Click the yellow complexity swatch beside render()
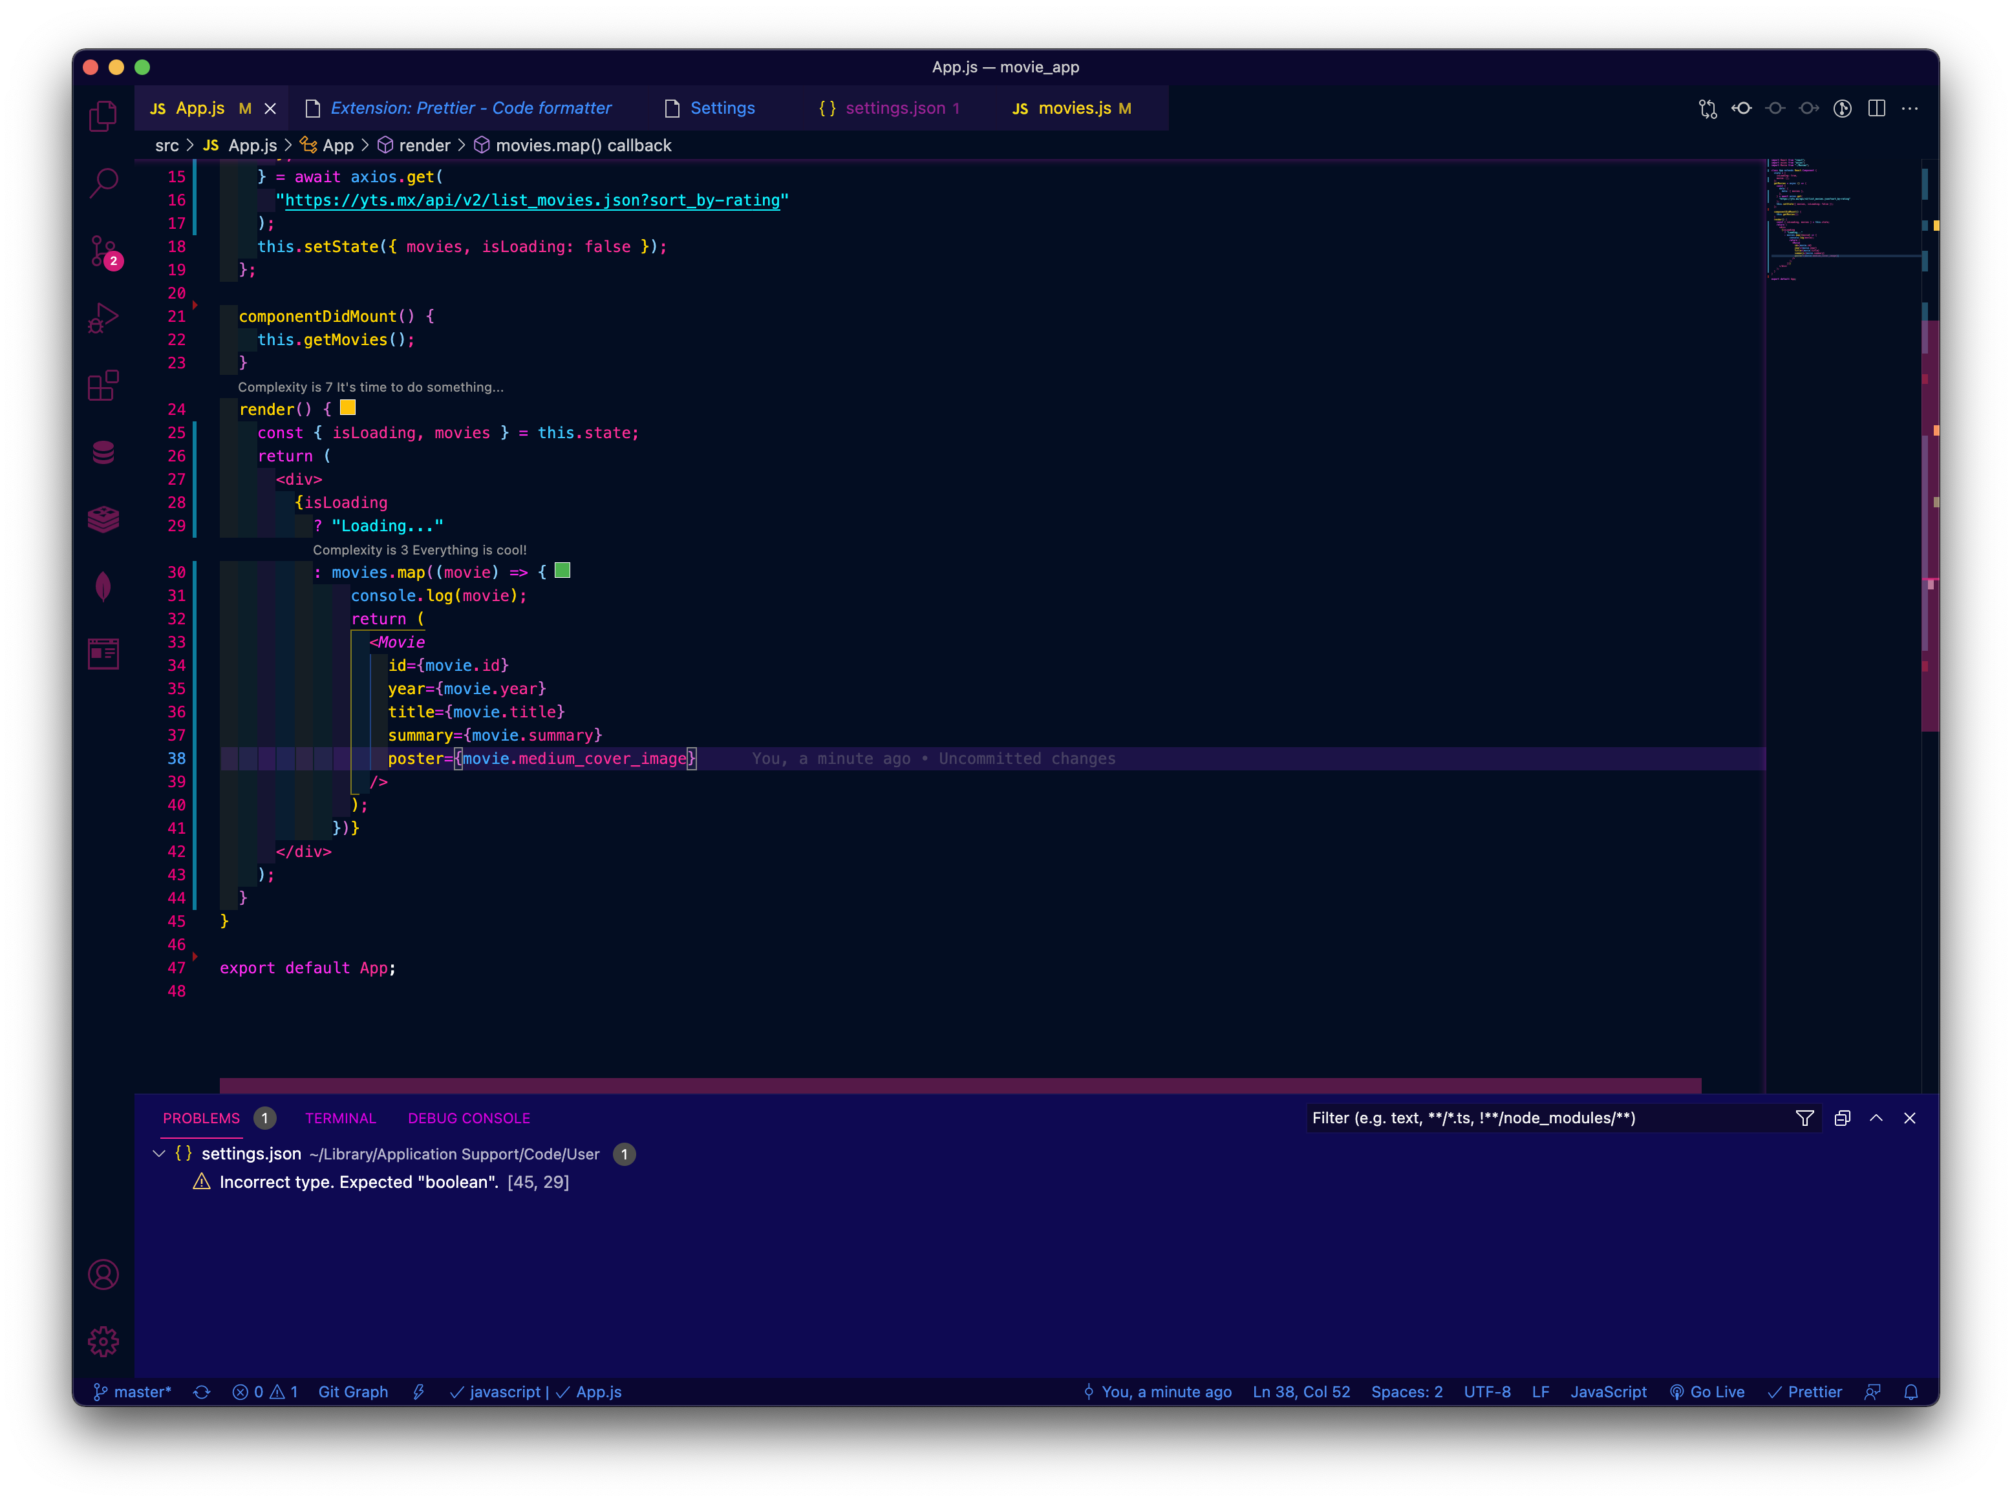 [x=347, y=408]
